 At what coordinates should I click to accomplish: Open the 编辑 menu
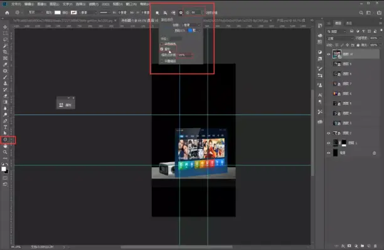(x=29, y=4)
